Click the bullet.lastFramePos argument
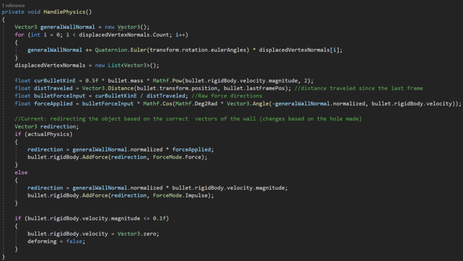 [x=261, y=88]
